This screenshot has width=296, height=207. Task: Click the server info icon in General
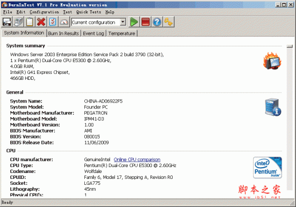273,107
